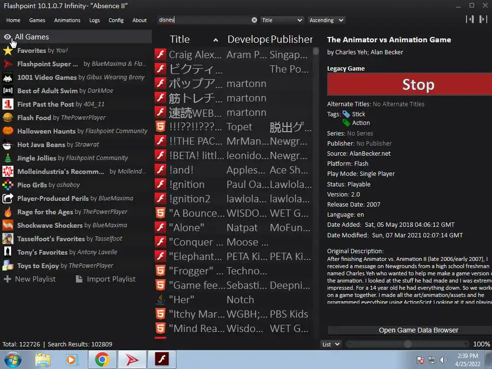Open Chrome from the taskbar
492x369 pixels.
102,359
